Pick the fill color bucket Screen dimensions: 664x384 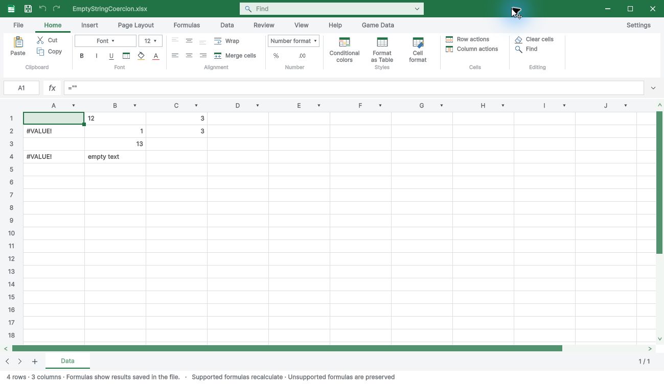coord(141,56)
